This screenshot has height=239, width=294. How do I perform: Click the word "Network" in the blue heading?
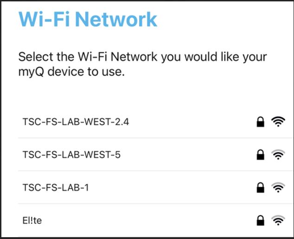coord(116,19)
